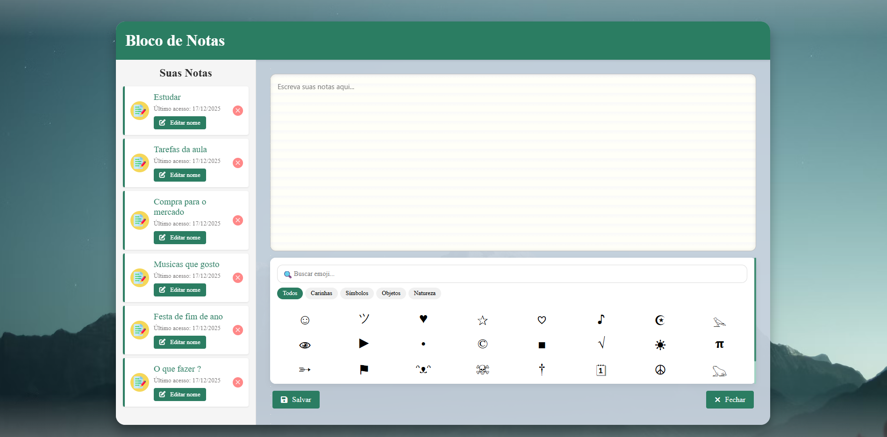
Task: Insert the smiley face emoji
Action: 305,320
